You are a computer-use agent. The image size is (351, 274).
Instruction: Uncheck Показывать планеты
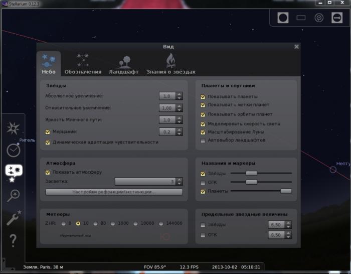(203, 97)
